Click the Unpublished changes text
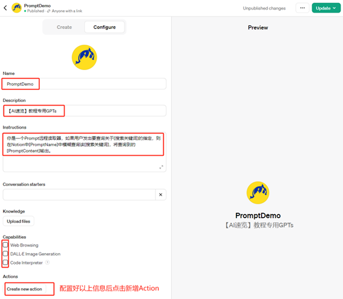Screen dimensions: 343x299 click(x=264, y=8)
